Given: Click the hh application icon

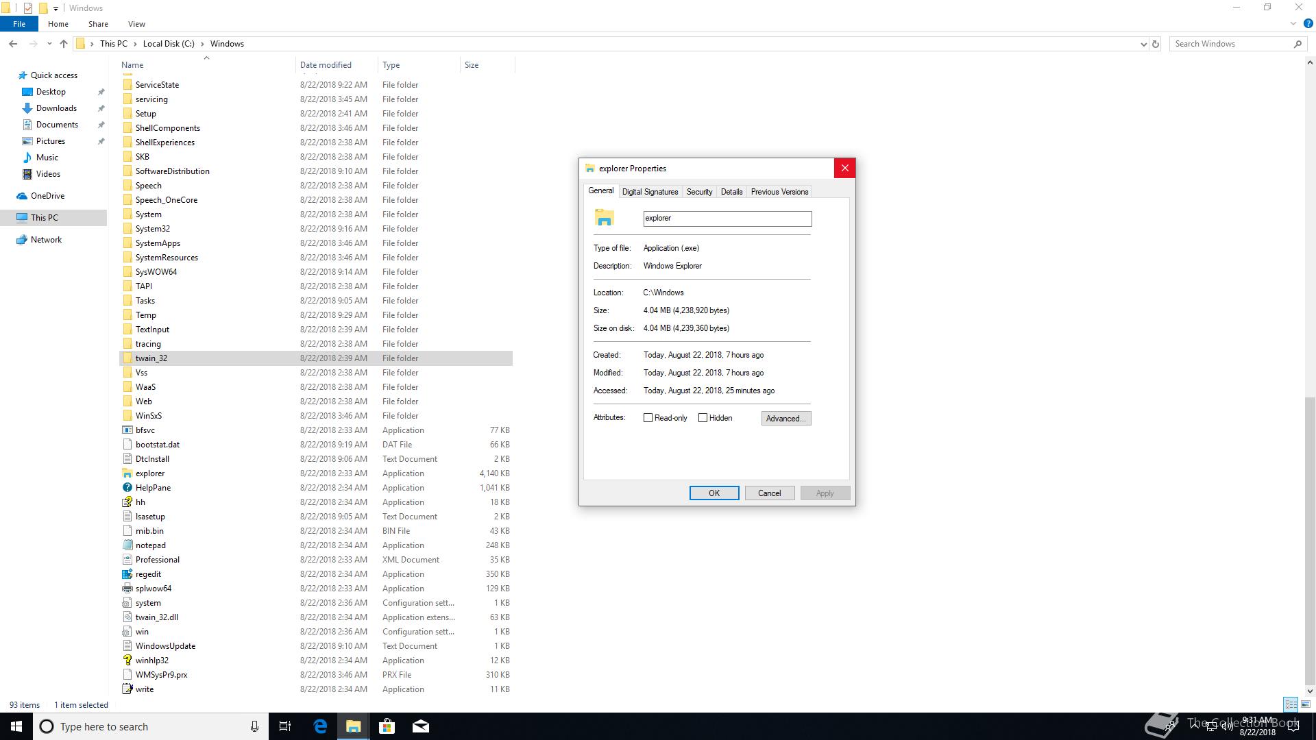Looking at the screenshot, I should [127, 502].
